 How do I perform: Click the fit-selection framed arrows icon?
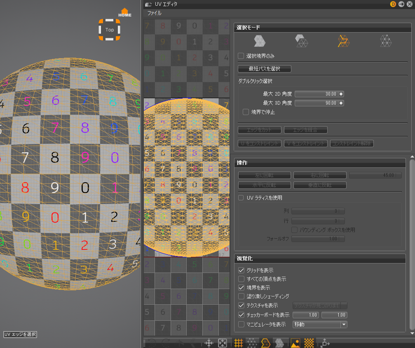coord(222,343)
